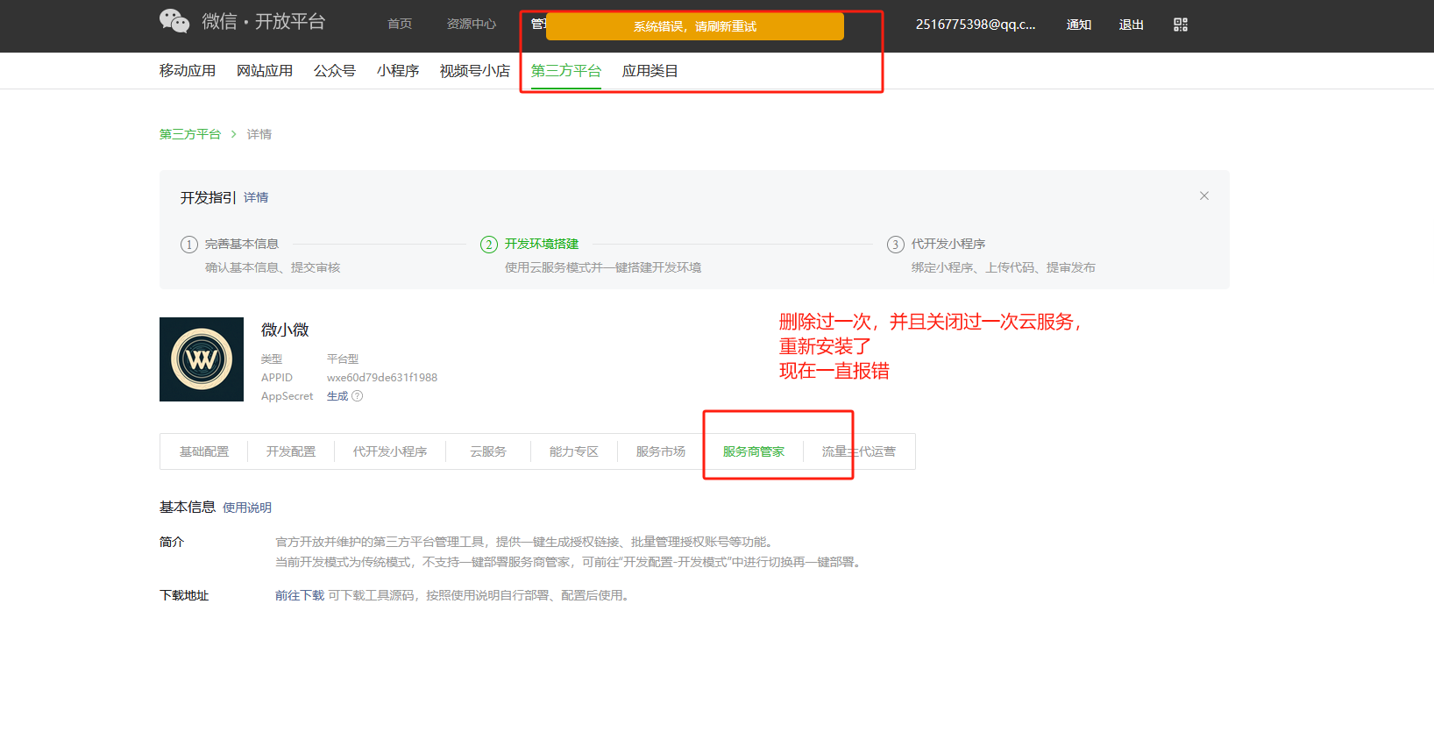The image size is (1434, 753).
Task: Switch to 公众号 tab
Action: [x=335, y=71]
